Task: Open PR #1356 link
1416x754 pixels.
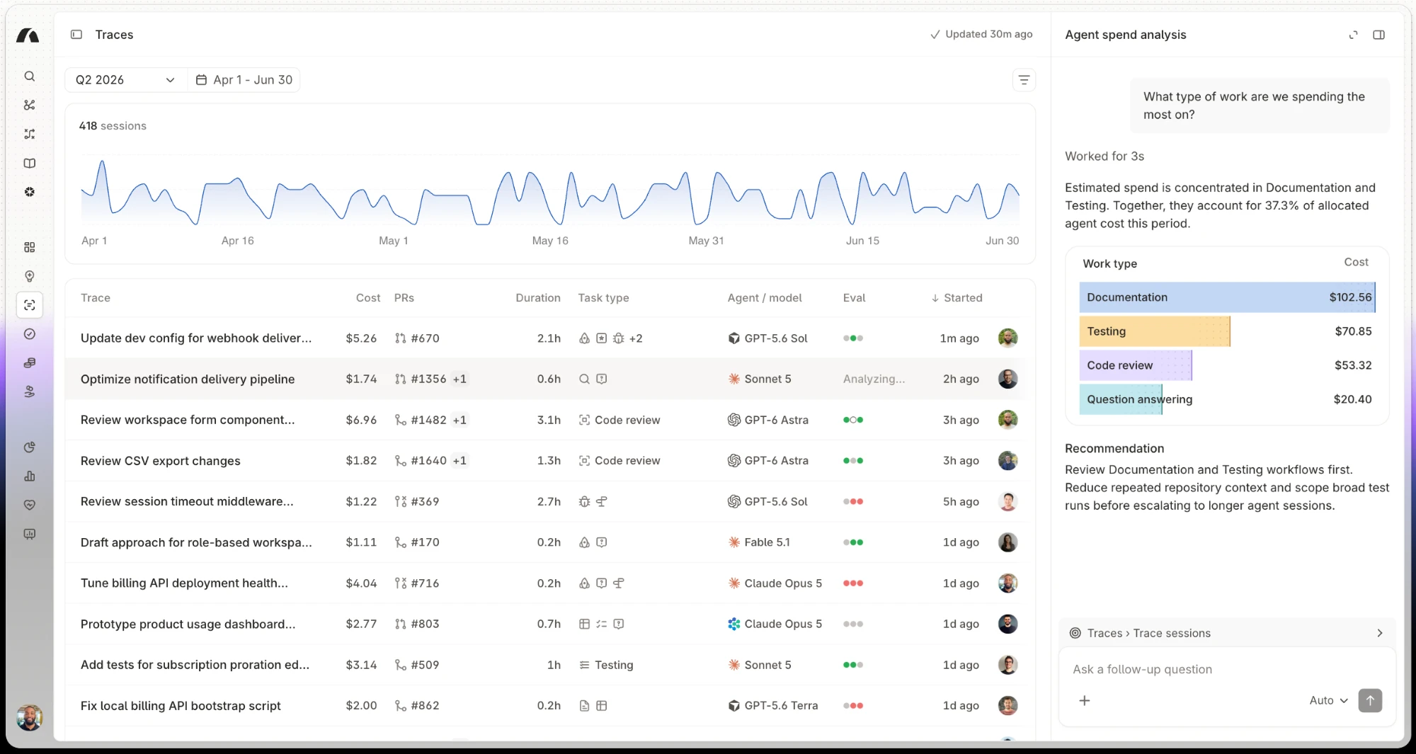Action: (421, 379)
